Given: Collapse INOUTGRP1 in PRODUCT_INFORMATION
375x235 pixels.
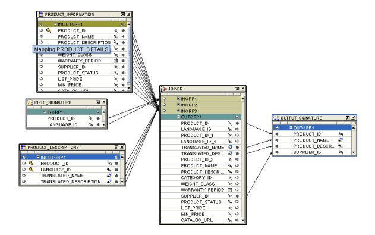Looking at the screenshot, I should tap(55, 24).
